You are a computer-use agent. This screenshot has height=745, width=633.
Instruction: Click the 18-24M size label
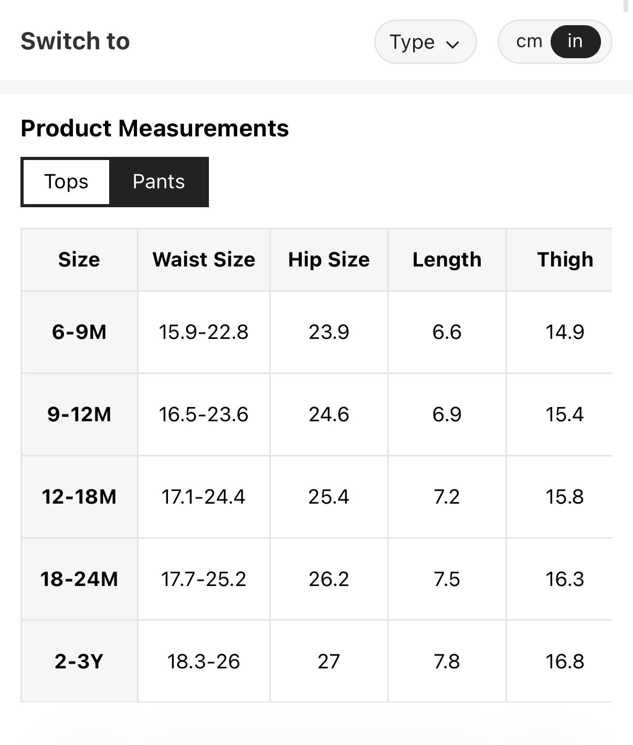[x=79, y=580]
